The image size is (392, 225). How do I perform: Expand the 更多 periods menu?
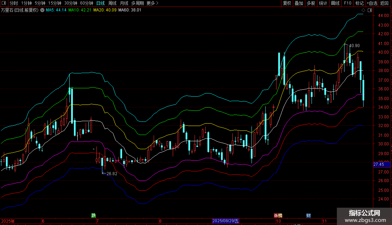tap(153, 3)
